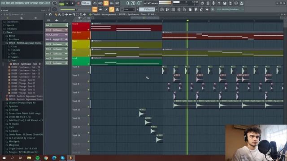Click the Stop transport button

73,3
